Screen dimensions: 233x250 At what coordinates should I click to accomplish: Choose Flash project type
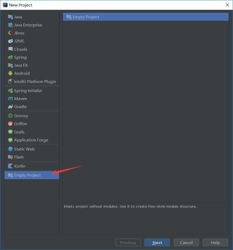click(x=32, y=157)
